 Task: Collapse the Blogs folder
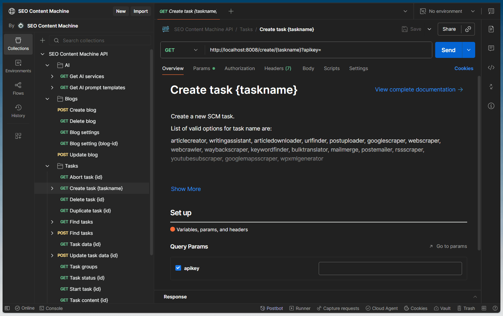tap(47, 99)
